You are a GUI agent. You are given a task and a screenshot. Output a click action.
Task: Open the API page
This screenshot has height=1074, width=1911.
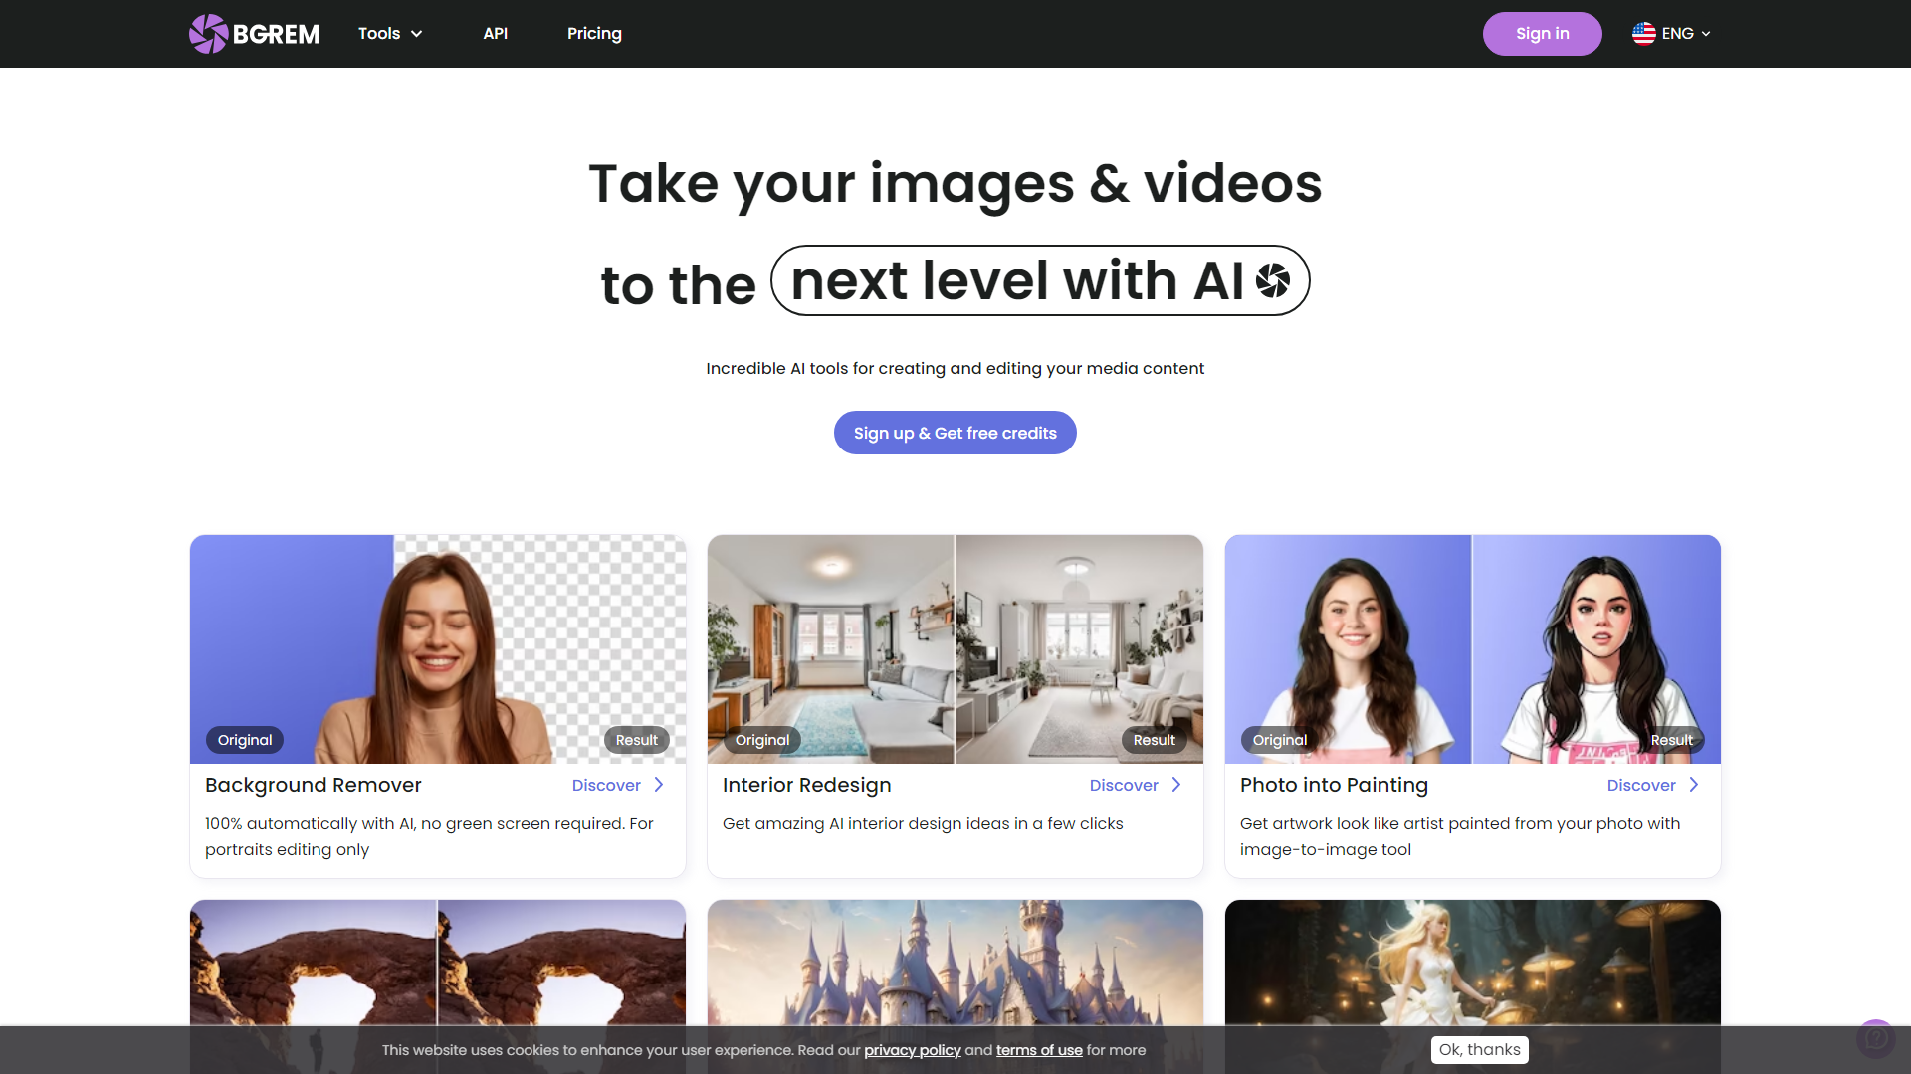(496, 34)
